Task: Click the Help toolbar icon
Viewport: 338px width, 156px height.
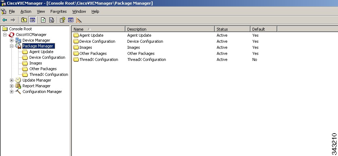Action: coord(62,20)
